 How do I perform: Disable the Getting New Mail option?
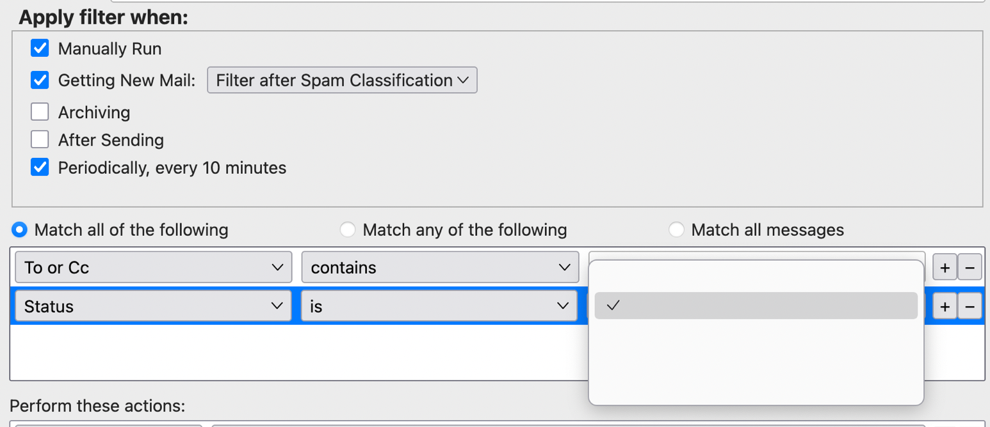[x=40, y=81]
